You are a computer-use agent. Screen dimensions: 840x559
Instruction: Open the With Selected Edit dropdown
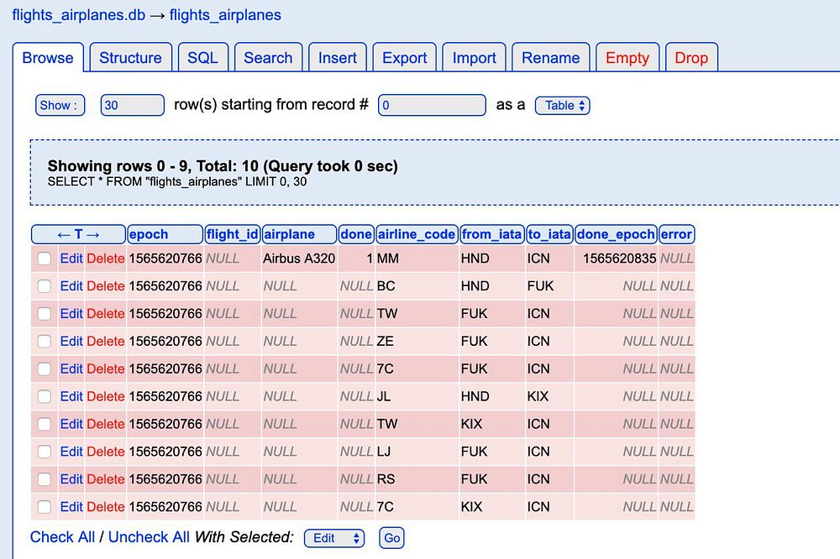pyautogui.click(x=334, y=538)
